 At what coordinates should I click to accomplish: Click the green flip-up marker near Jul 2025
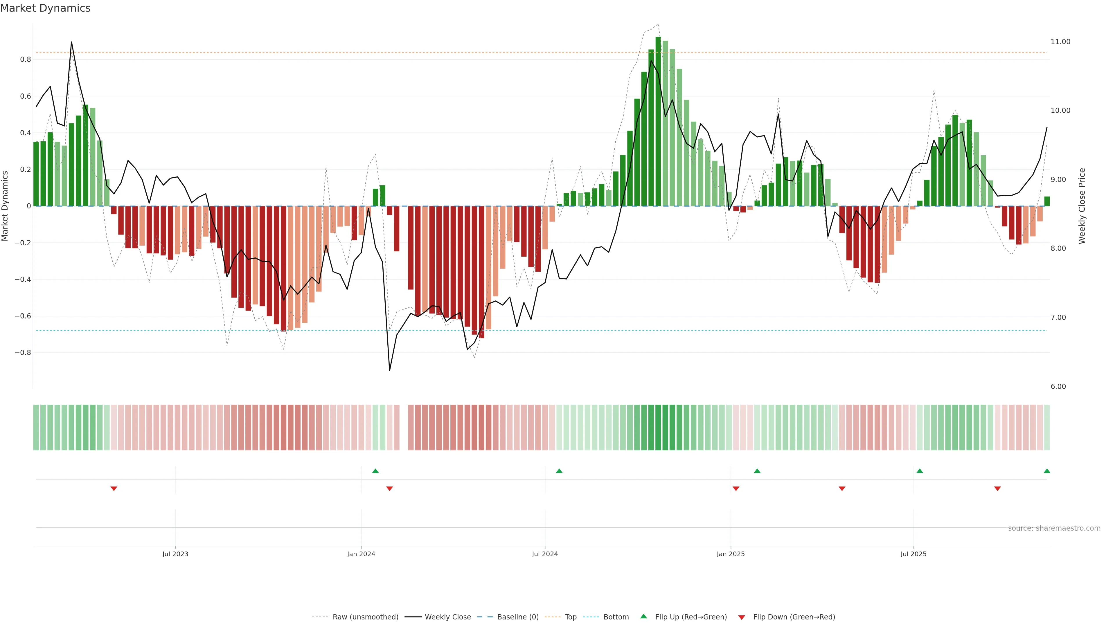pos(920,471)
